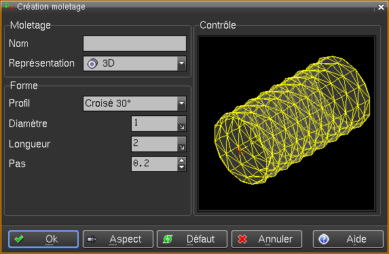The height and width of the screenshot is (254, 389).
Task: Click the Pas value field showing 0.2
Action: (155, 164)
